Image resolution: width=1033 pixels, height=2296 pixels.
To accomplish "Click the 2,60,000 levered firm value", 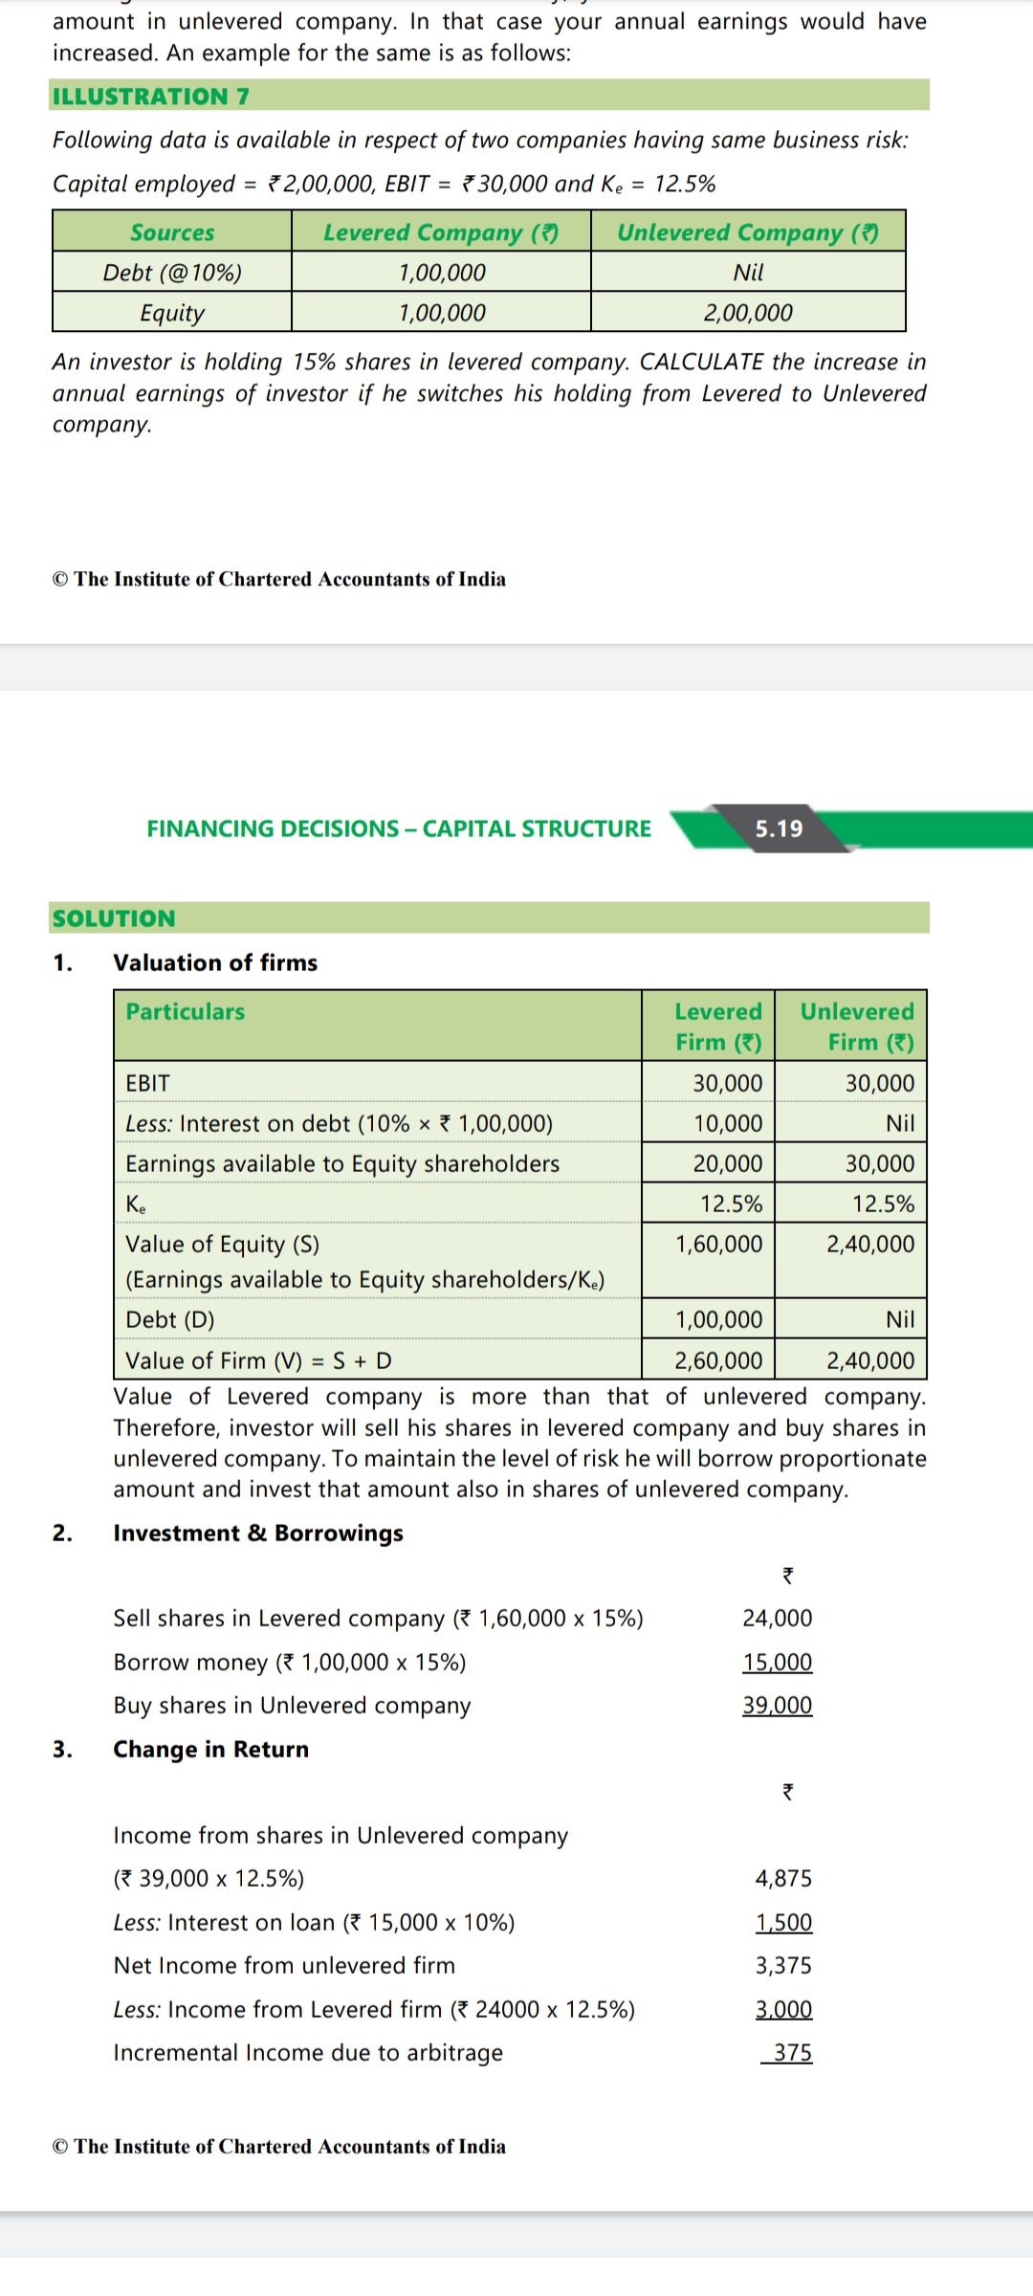I will coord(719,1360).
